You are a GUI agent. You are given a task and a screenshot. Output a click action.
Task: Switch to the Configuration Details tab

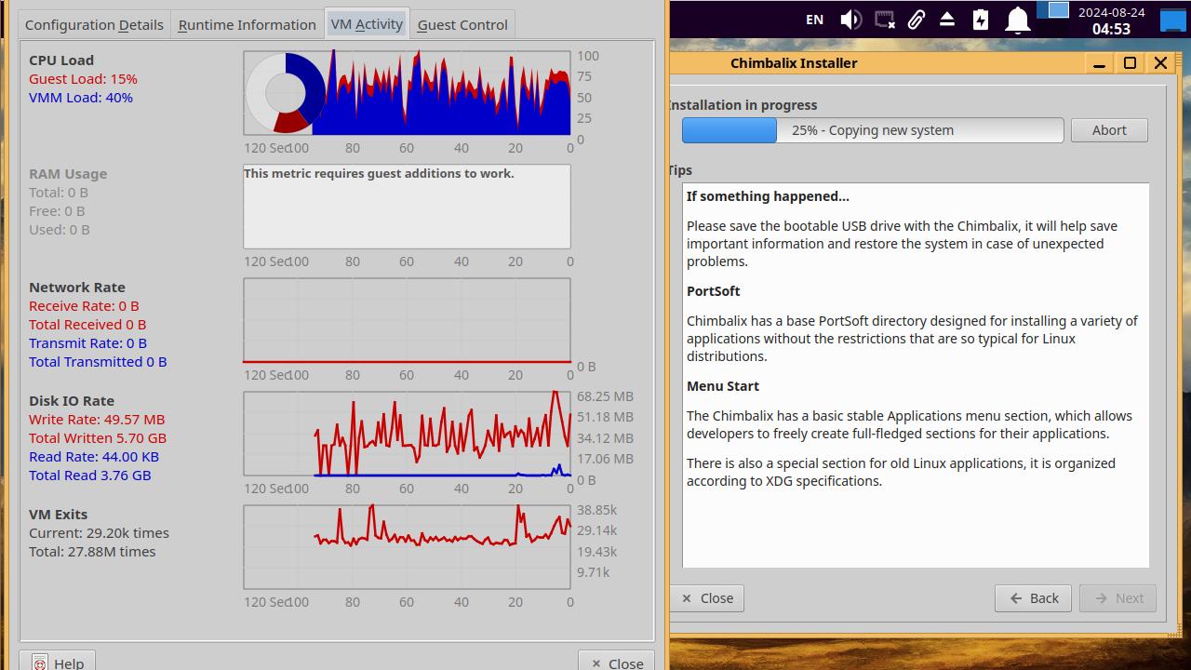pyautogui.click(x=94, y=25)
